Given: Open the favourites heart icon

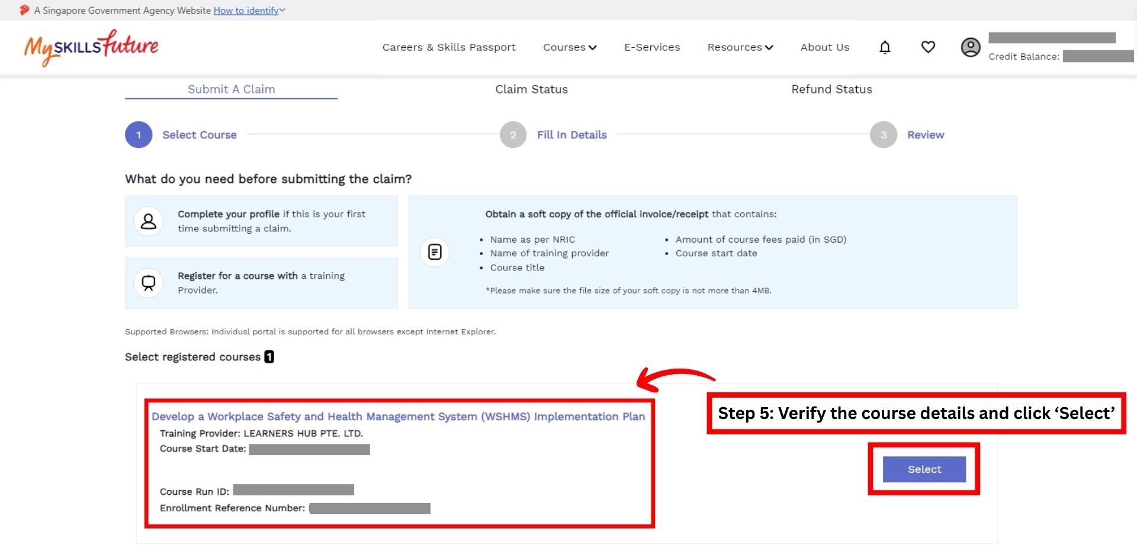Looking at the screenshot, I should pyautogui.click(x=928, y=47).
